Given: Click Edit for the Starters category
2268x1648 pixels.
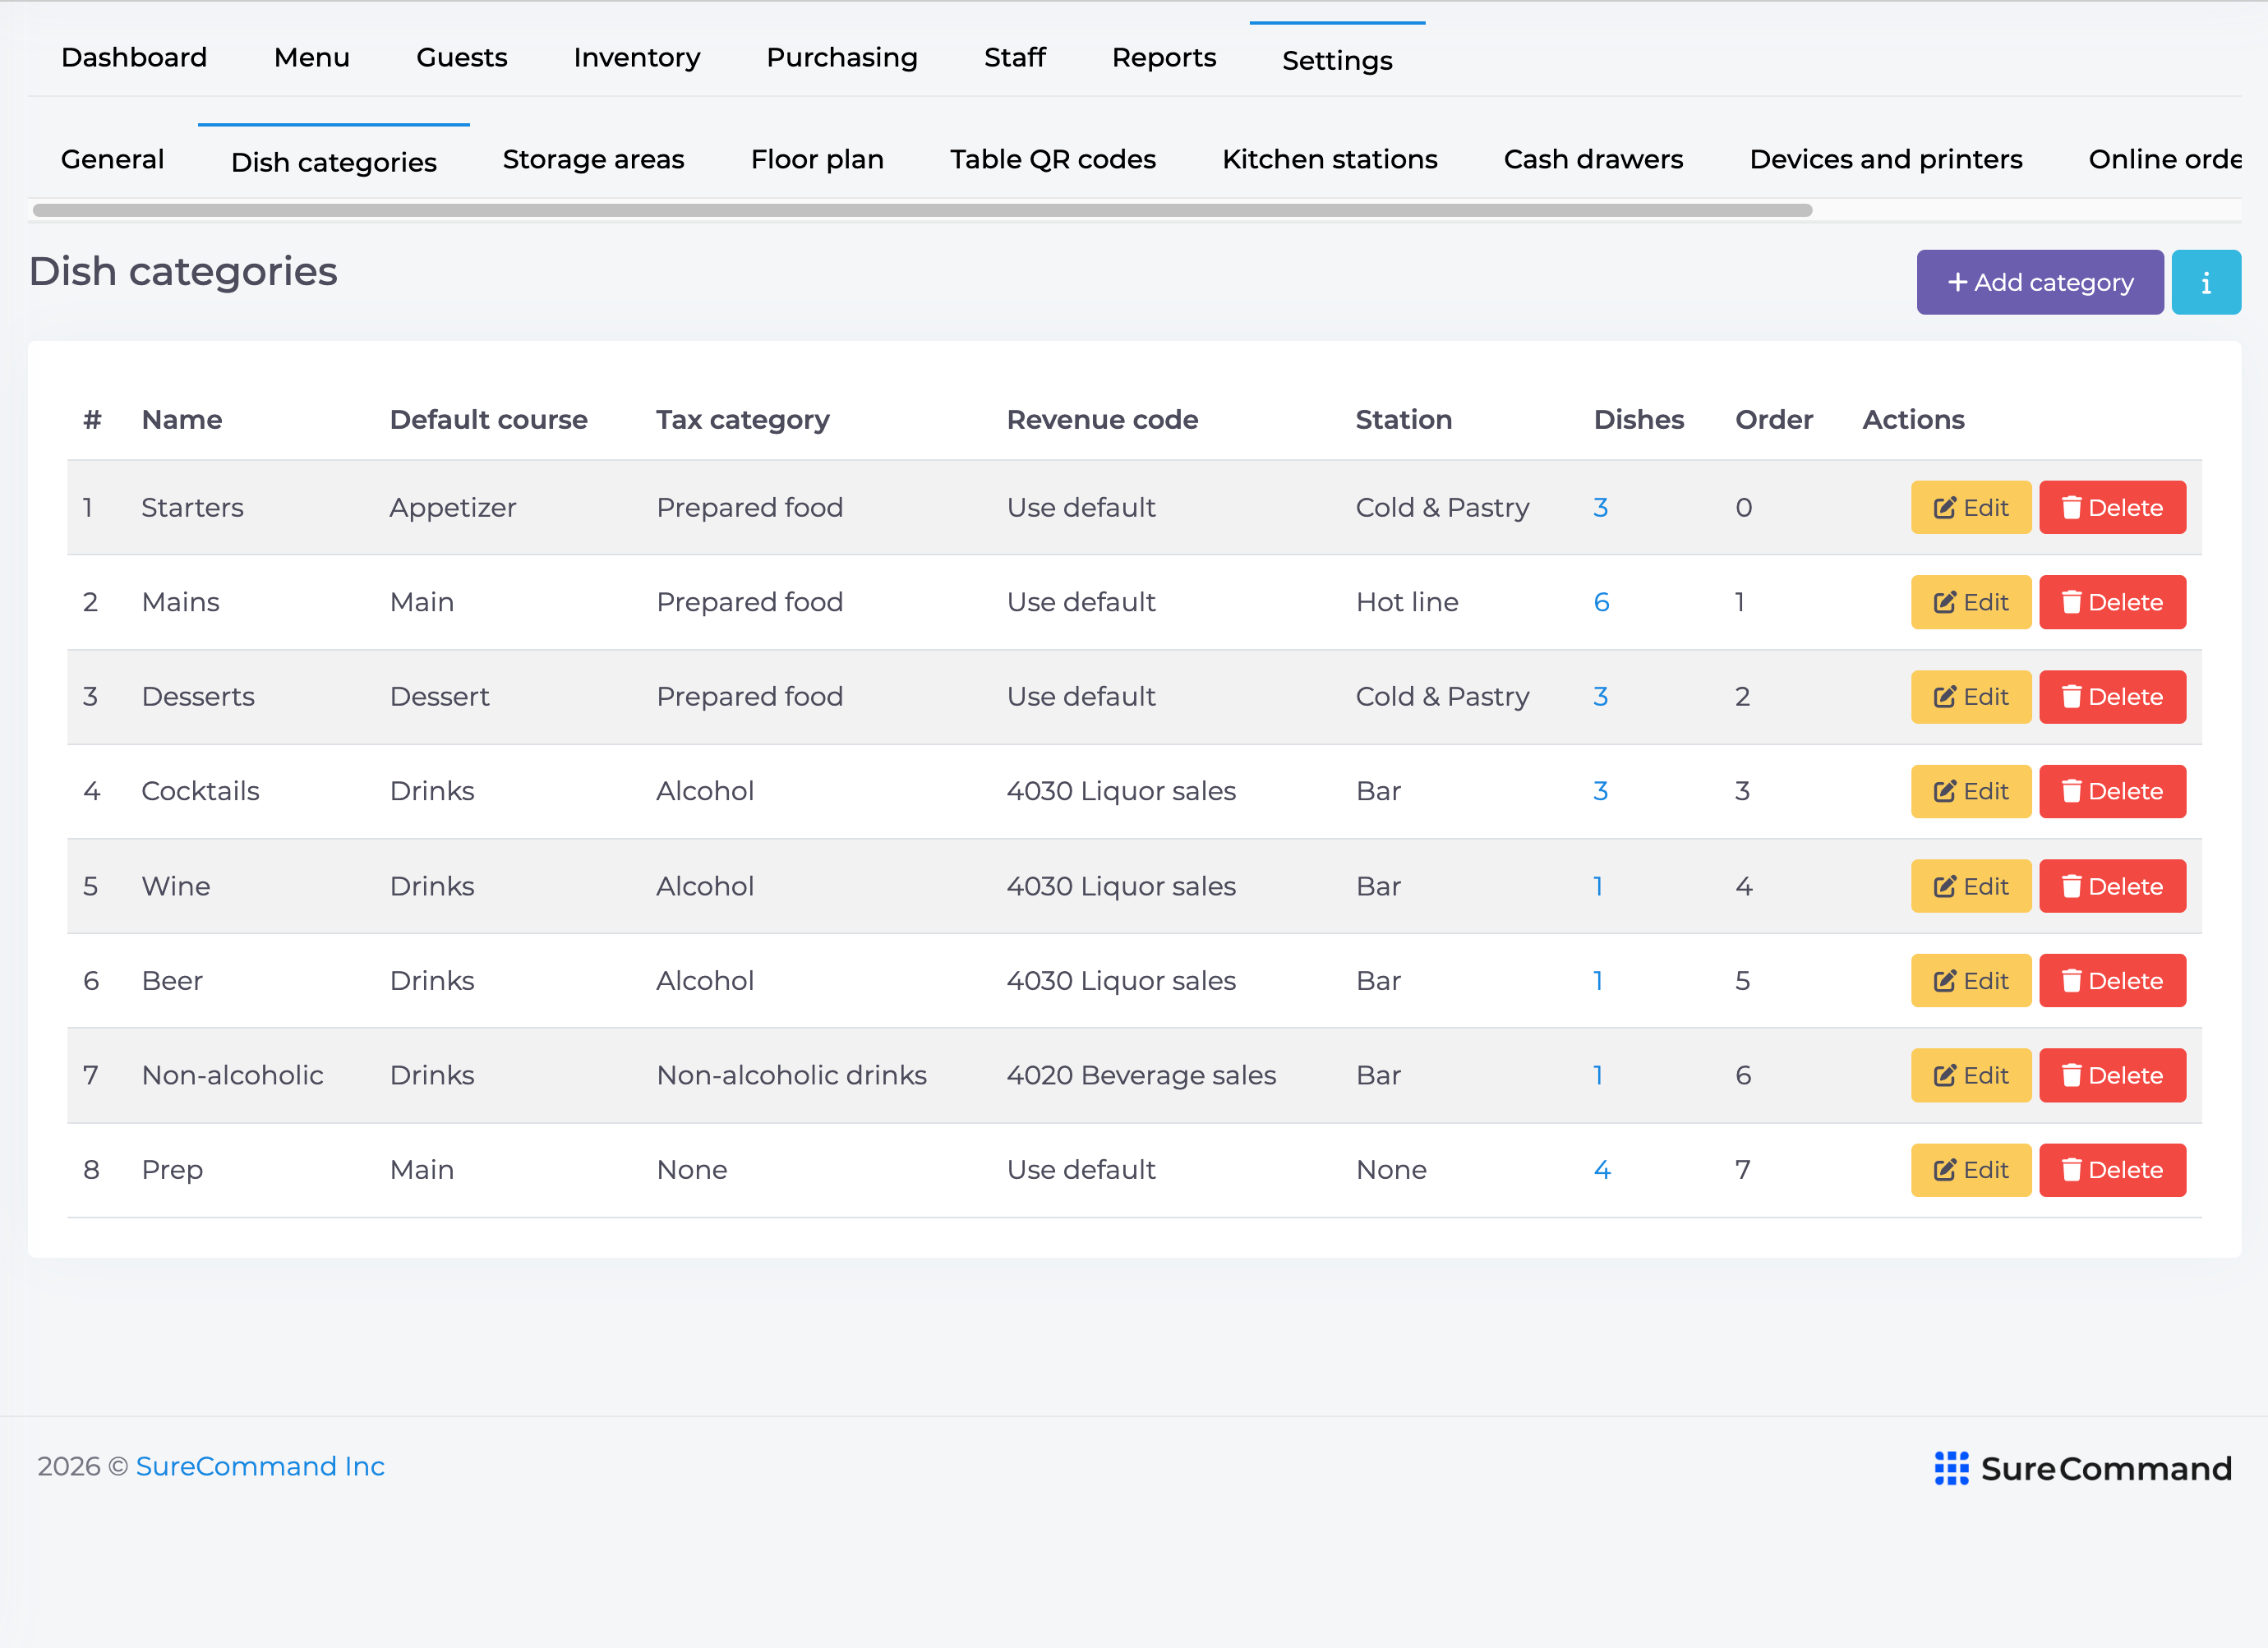Looking at the screenshot, I should tap(1970, 507).
